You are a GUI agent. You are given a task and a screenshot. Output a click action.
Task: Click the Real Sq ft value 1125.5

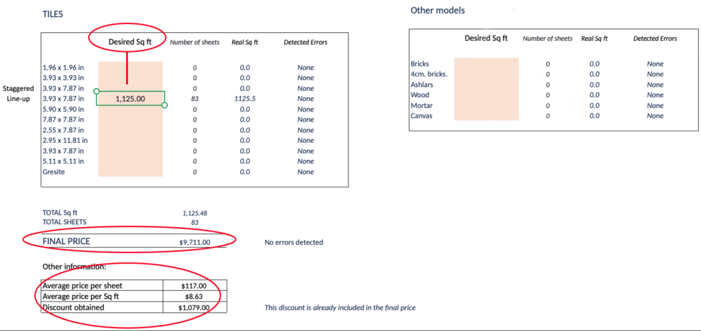tap(244, 98)
